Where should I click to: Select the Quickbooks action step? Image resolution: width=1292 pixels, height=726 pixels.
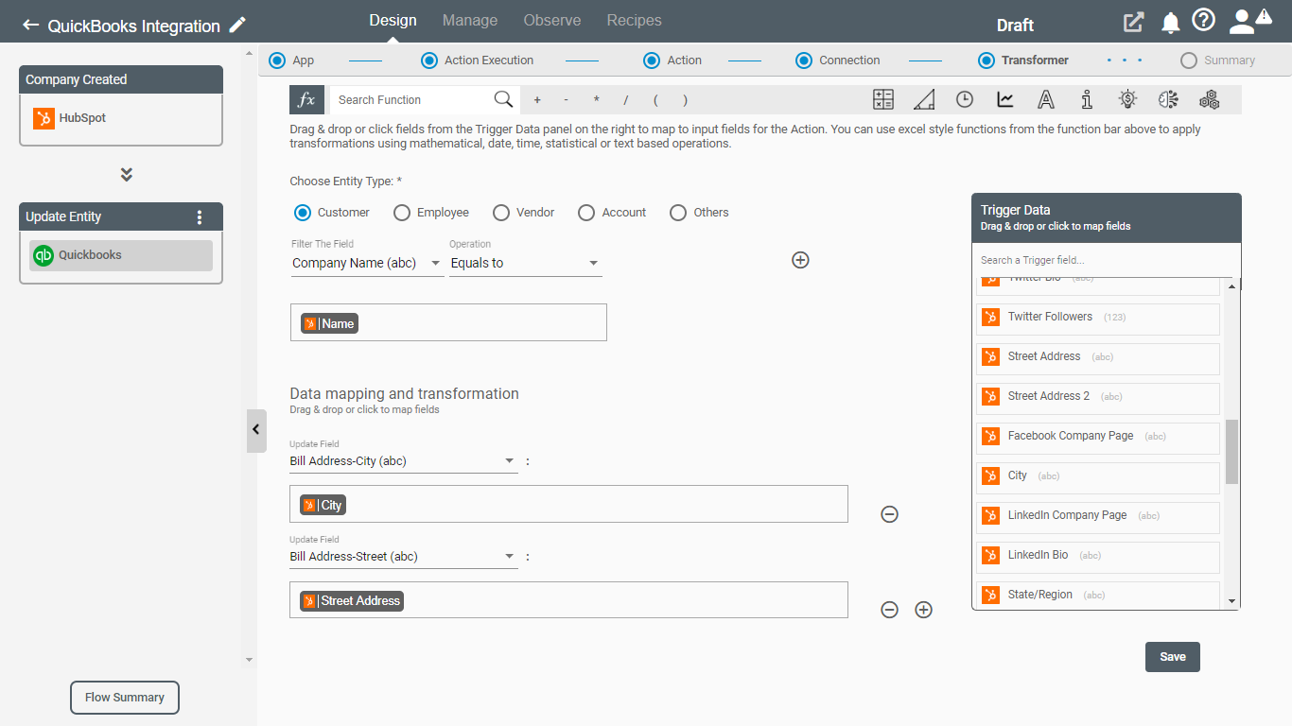coord(121,255)
